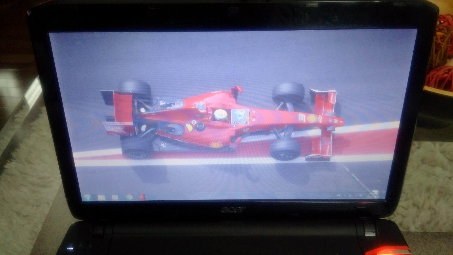
Task: Open Windows Explorer from the taskbar
Action: click(x=101, y=197)
